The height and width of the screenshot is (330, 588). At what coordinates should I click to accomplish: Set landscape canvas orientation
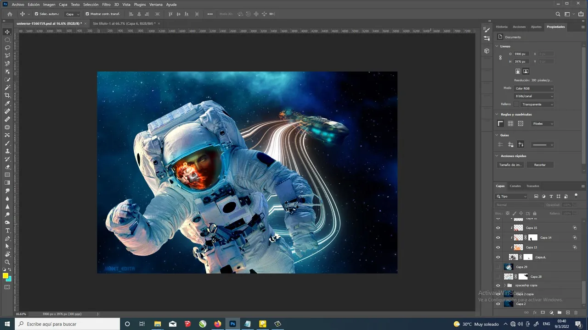[x=526, y=71]
